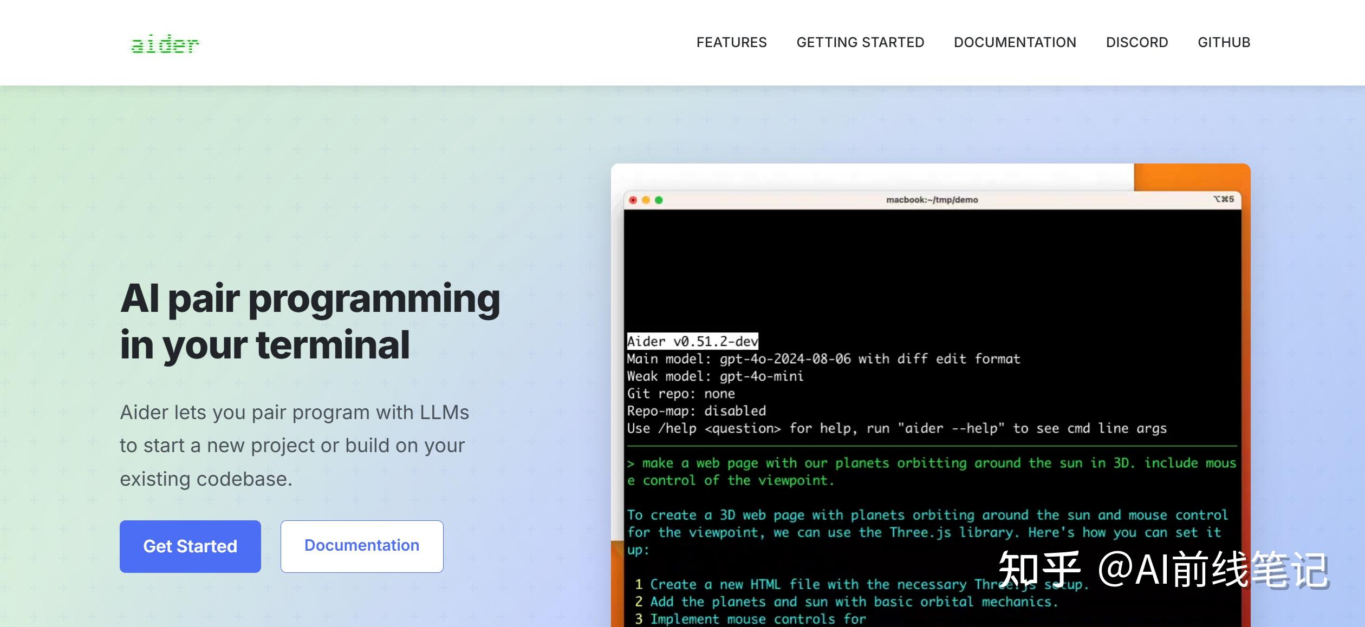Viewport: 1365px width, 627px height.
Task: Click the ⌥⌘5 shortcut indicator in terminal titlebar
Action: point(1223,199)
